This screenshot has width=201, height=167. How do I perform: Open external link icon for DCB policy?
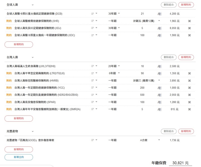92,14
